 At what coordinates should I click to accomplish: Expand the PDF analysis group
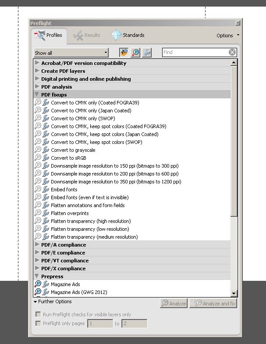point(37,86)
